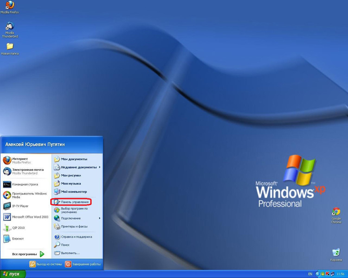The height and width of the screenshot is (278, 348).
Task: Click the 11:56 taskbar clock
Action: coord(341,274)
